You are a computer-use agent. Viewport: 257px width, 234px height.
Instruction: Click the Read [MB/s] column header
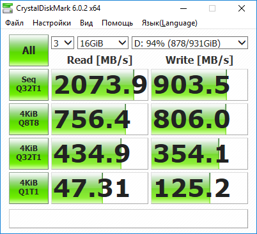[x=100, y=60]
